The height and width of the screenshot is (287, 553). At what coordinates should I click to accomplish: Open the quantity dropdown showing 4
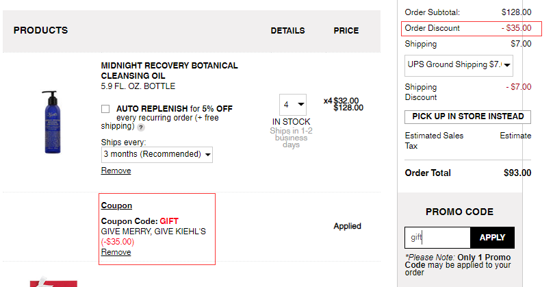click(x=293, y=105)
